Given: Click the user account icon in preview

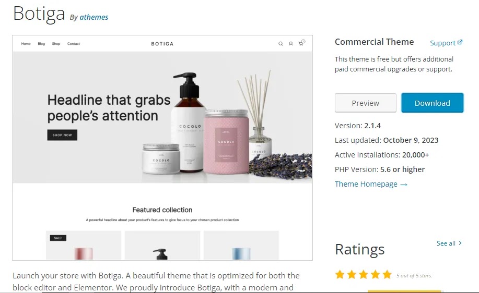Looking at the screenshot, I should coord(291,44).
